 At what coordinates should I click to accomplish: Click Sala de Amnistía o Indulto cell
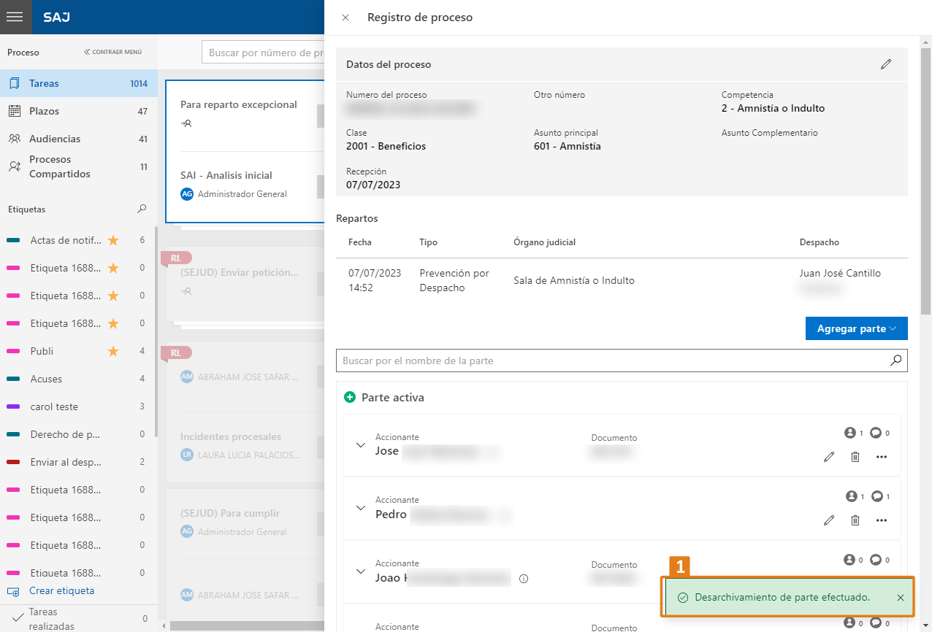[574, 280]
